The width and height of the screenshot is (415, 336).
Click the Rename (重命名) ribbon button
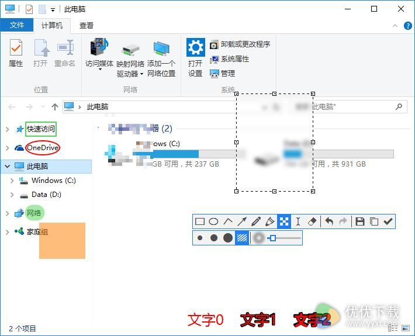[x=65, y=53]
